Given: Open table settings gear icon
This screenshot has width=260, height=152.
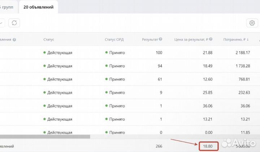Looking at the screenshot, I should pos(252,23).
